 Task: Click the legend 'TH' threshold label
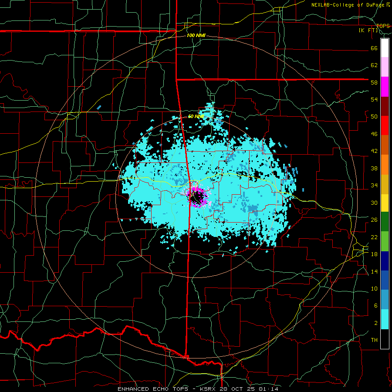374,340
